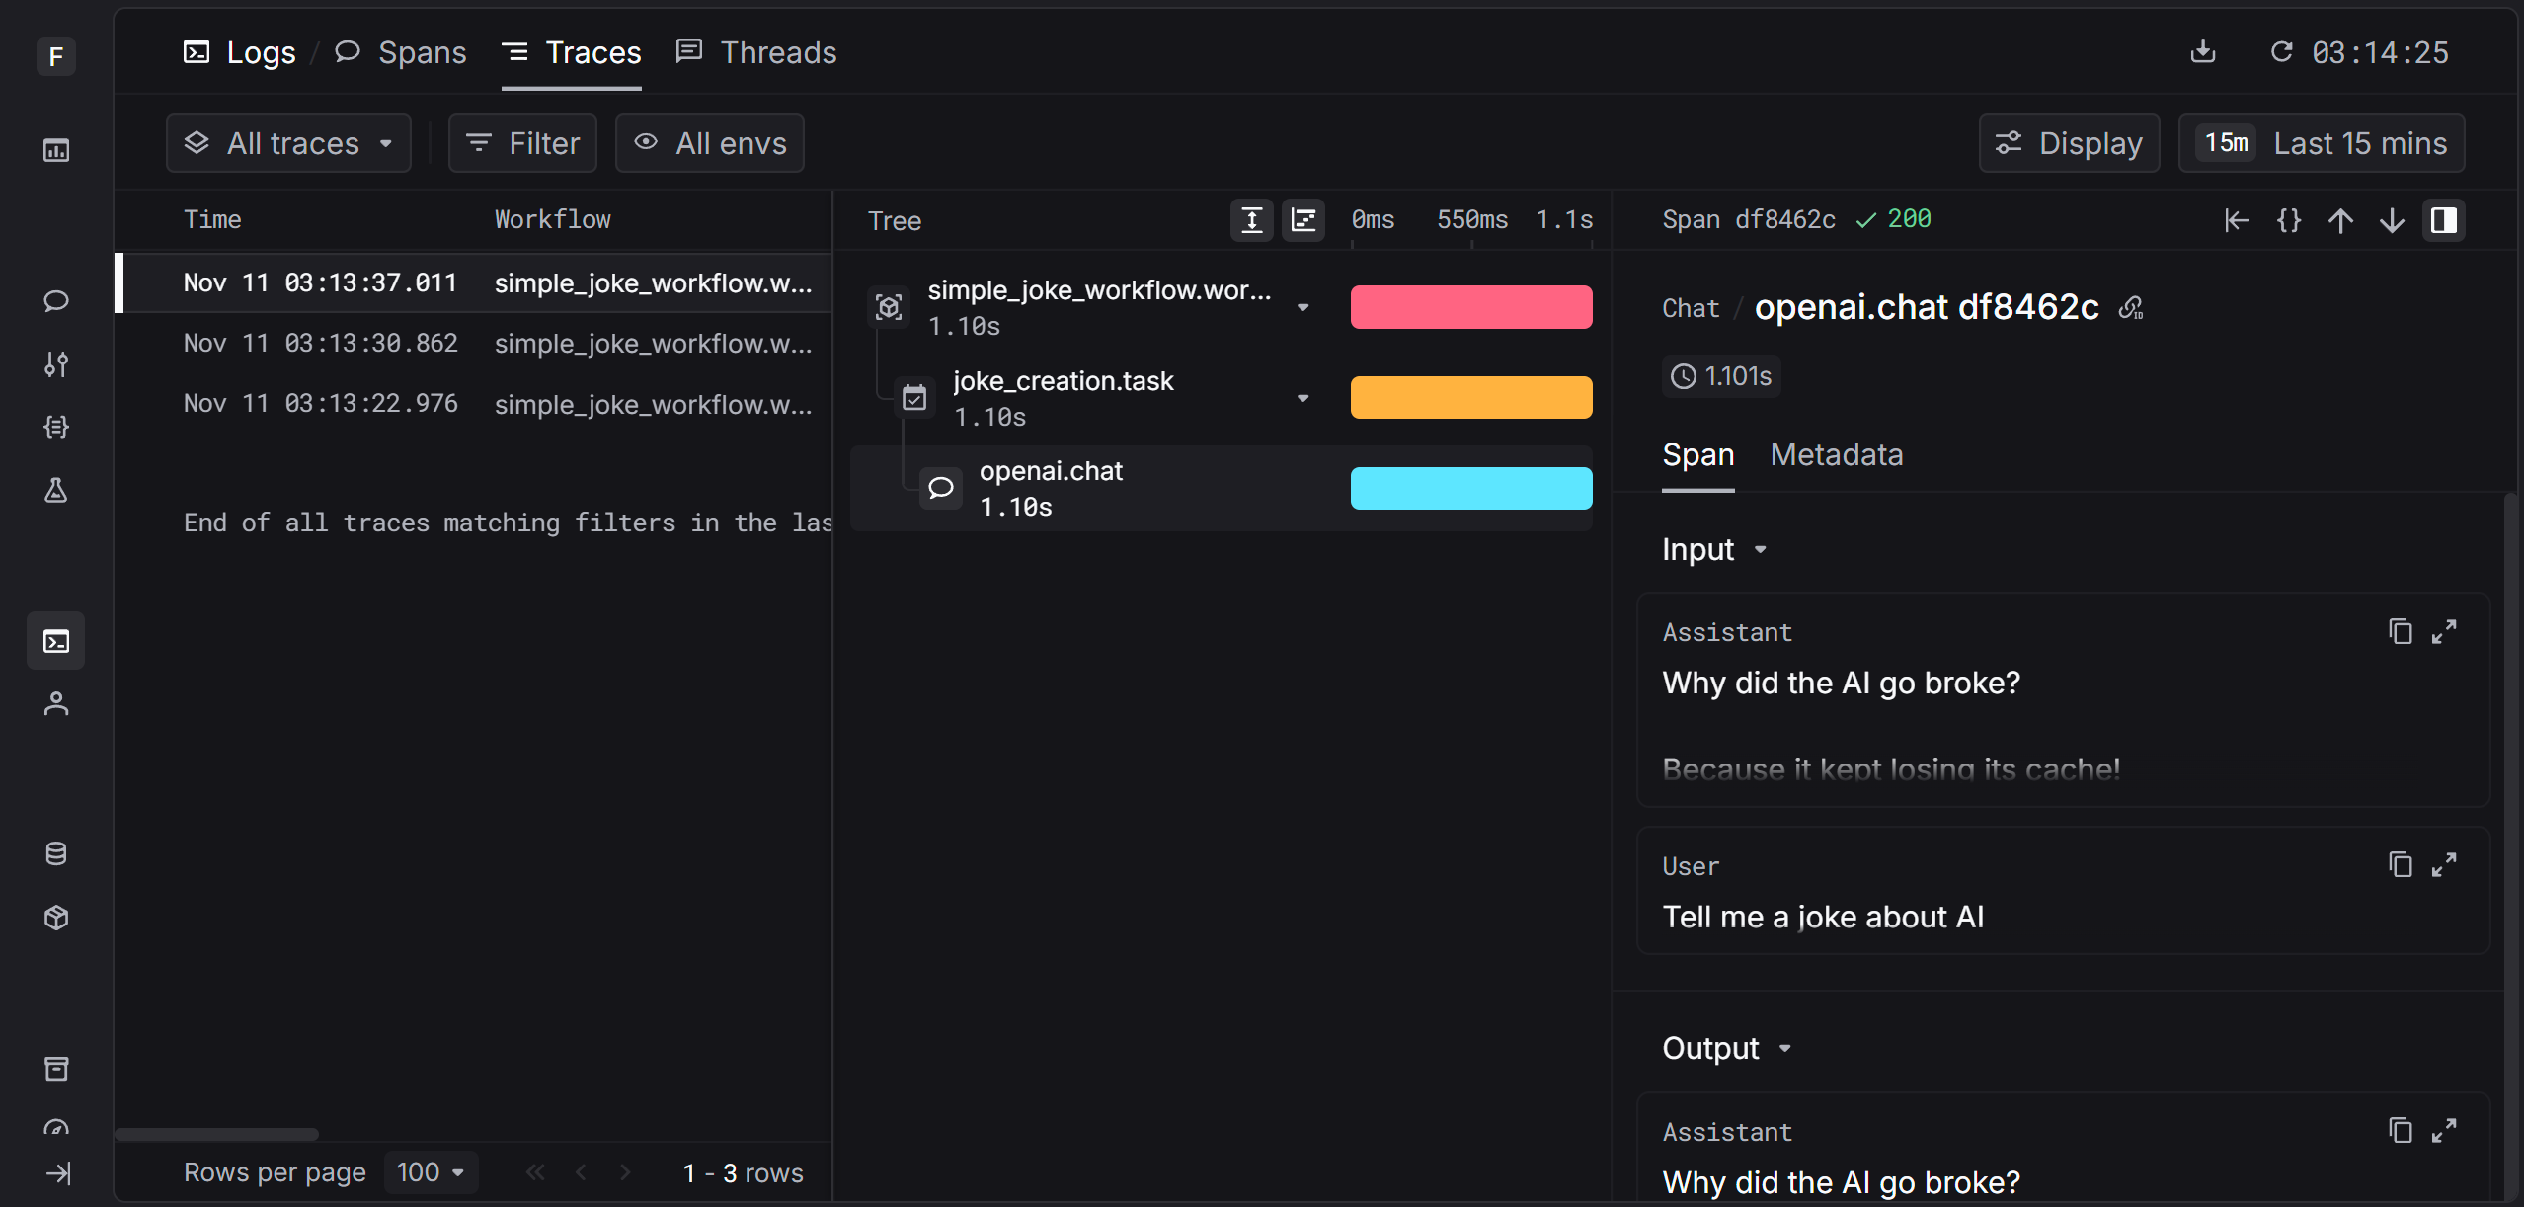Toggle the side panel layout icon
This screenshot has width=2524, height=1207.
tap(2444, 220)
